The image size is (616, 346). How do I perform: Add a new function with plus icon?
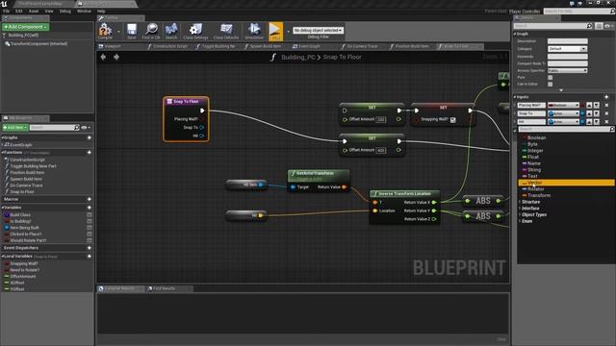(x=90, y=152)
